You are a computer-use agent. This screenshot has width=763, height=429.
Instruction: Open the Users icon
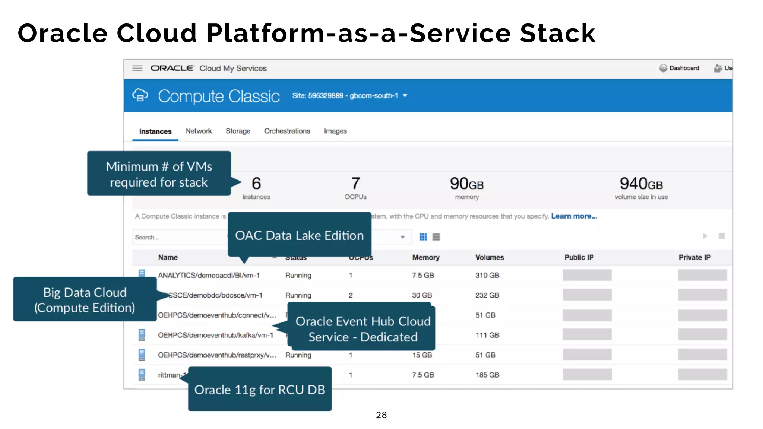[718, 68]
